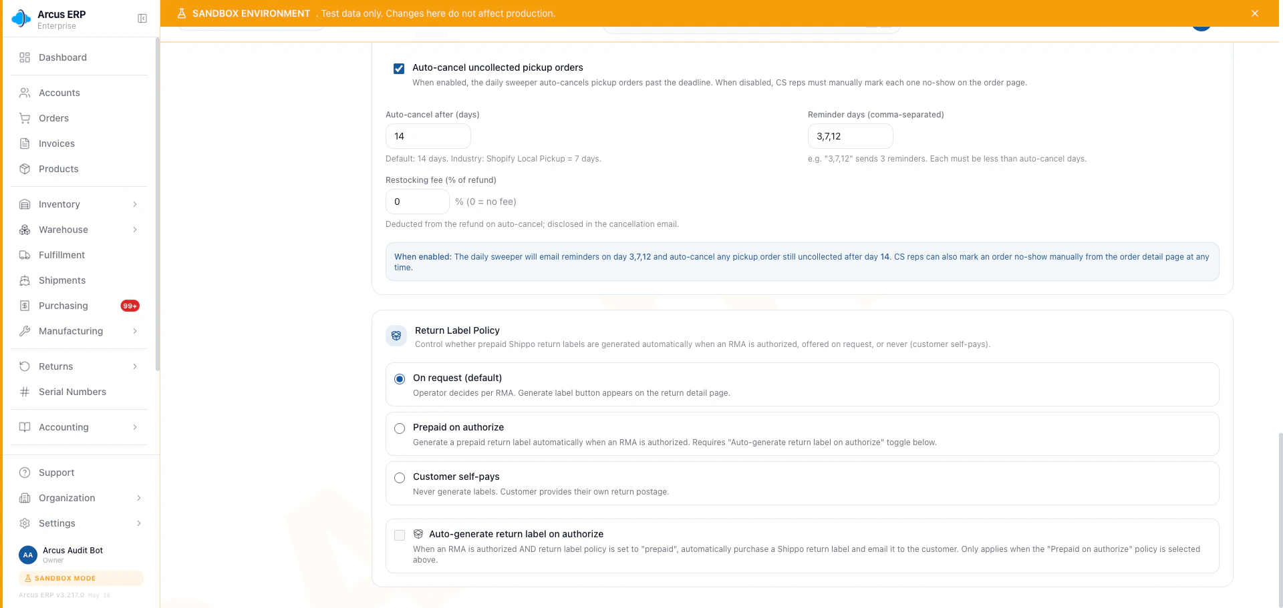1283x608 pixels.
Task: Click the flask icon in sandbox banner
Action: pos(182,13)
